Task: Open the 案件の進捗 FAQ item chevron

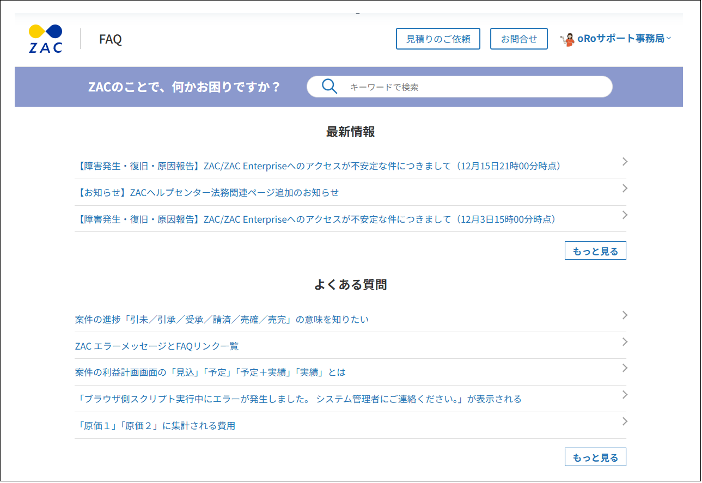Action: [x=624, y=315]
